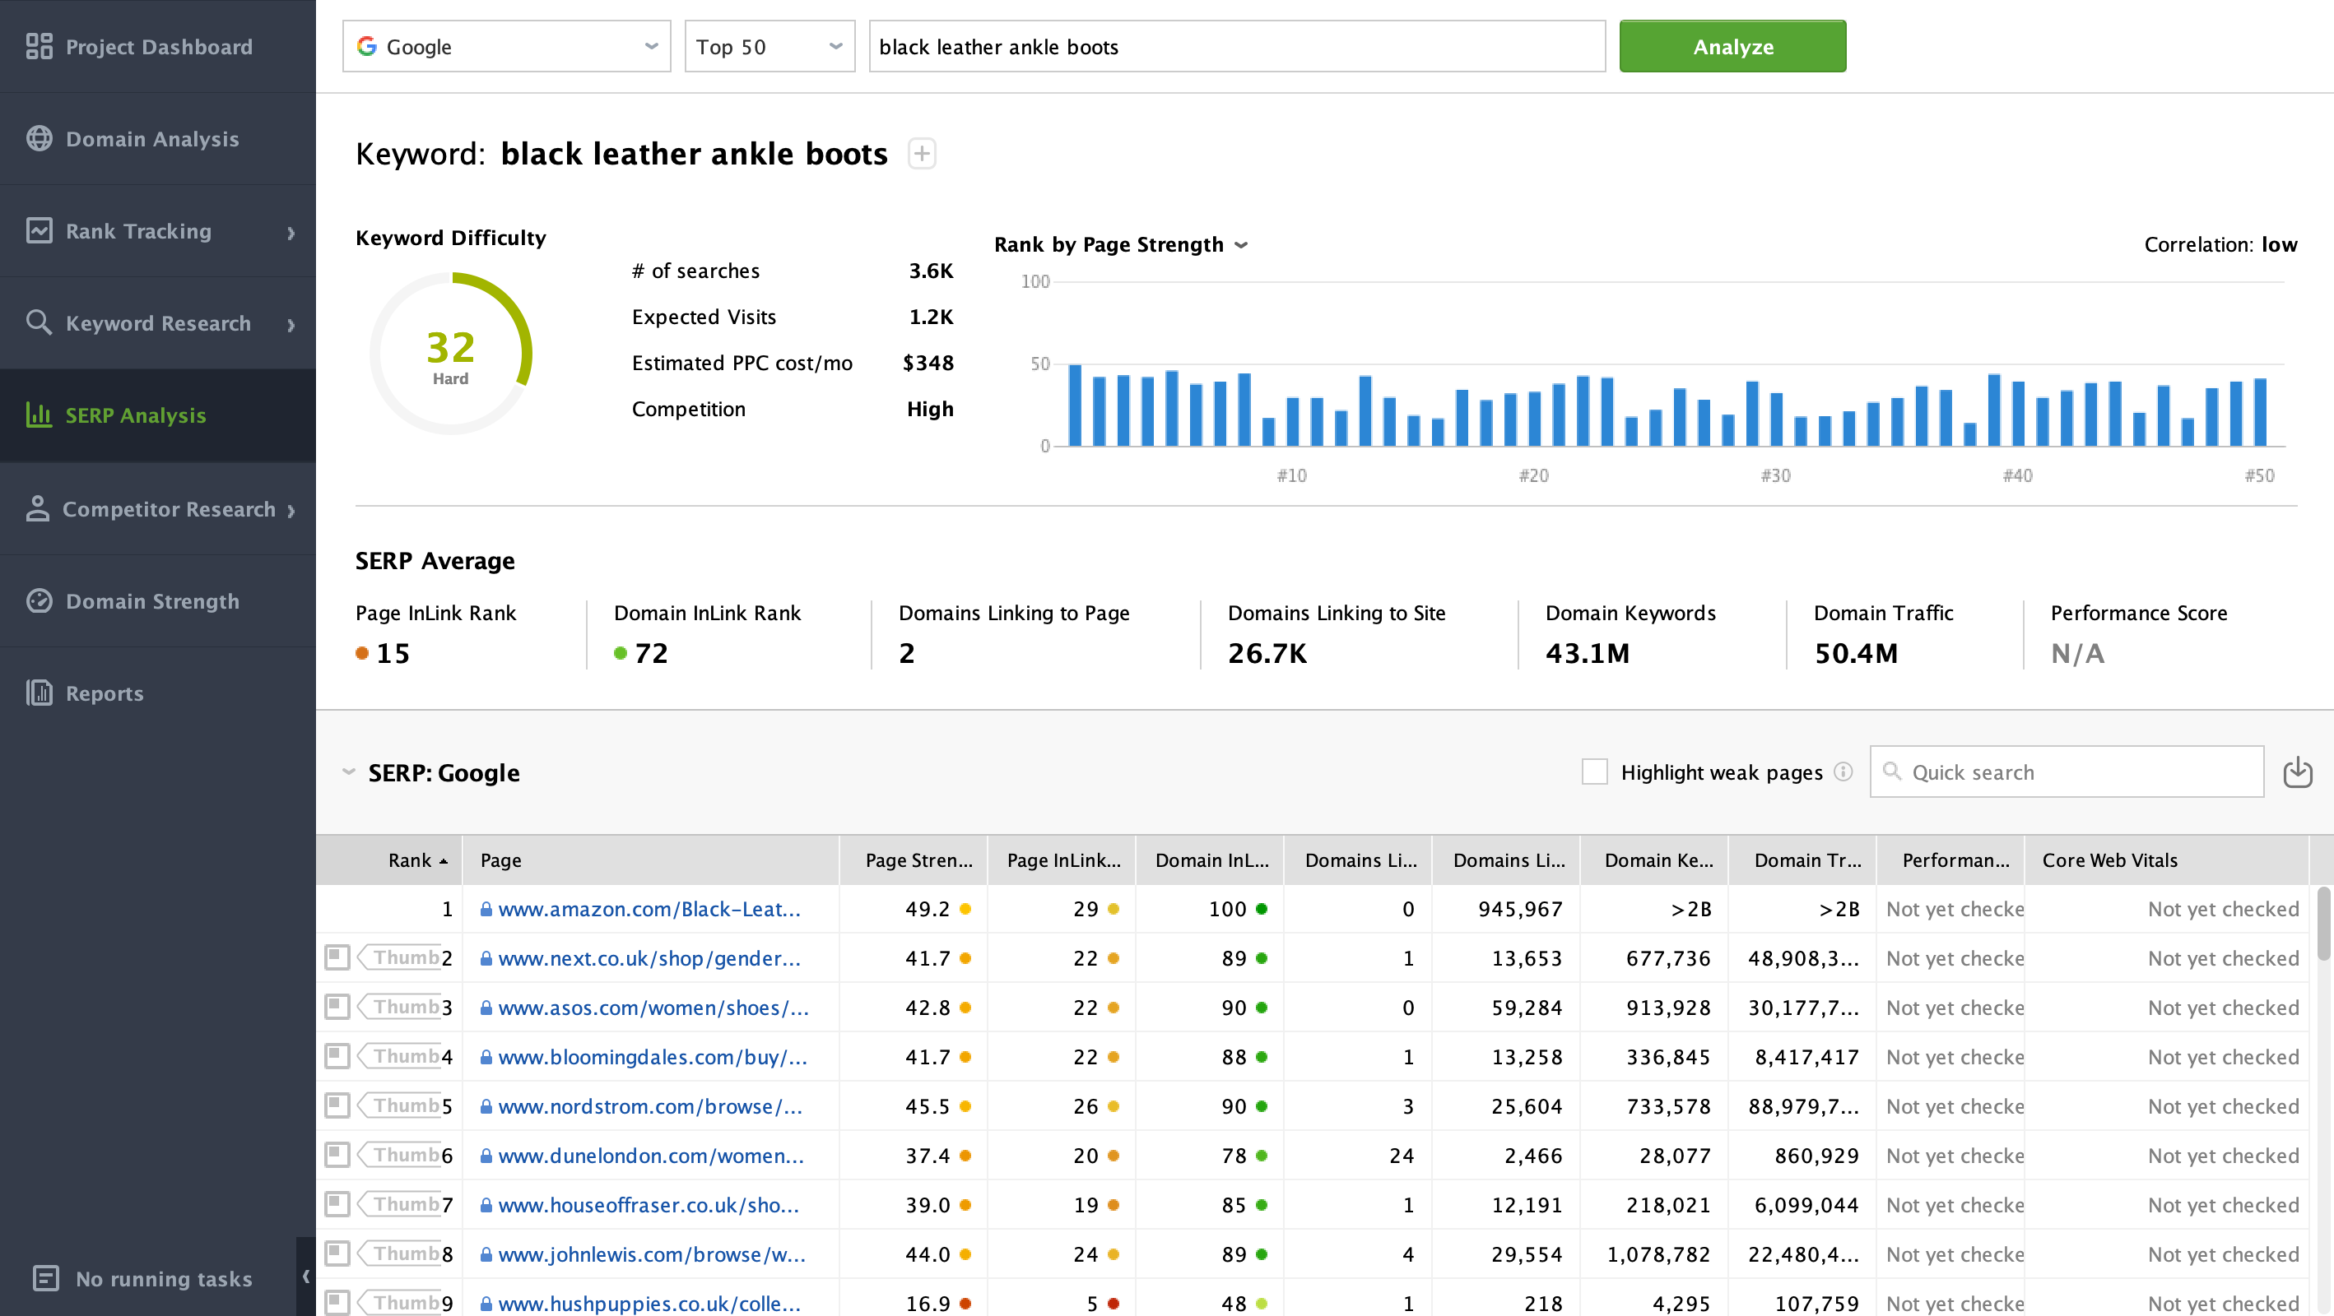Click the Rank Tracking chart icon
2334x1316 pixels.
pos(39,231)
